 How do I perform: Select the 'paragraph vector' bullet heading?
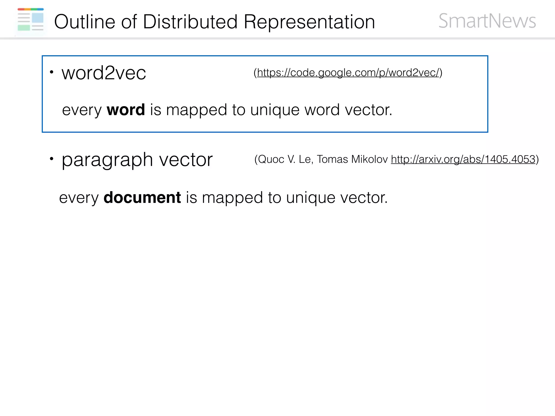[x=137, y=160]
